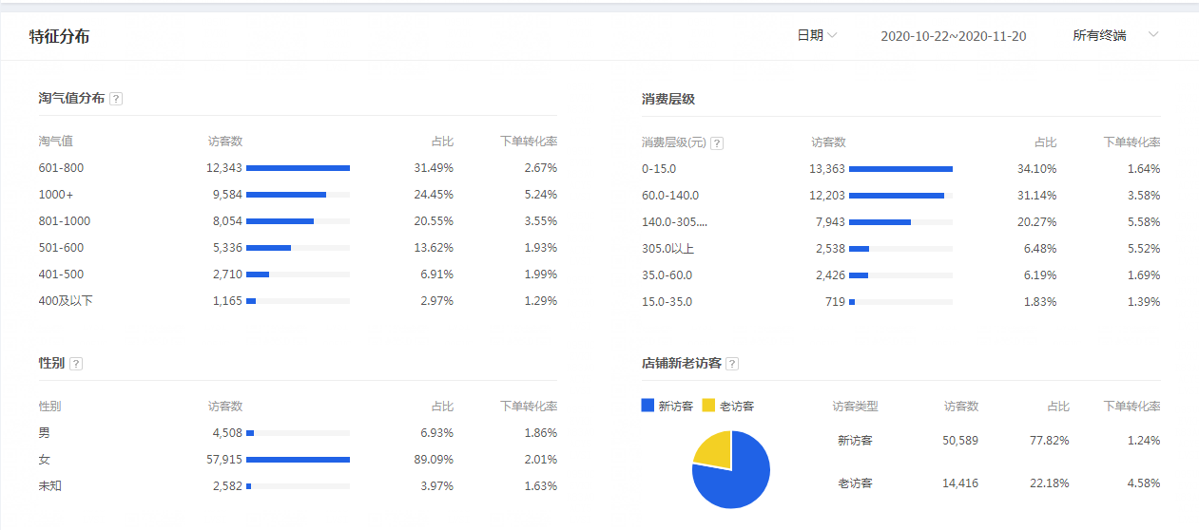The width and height of the screenshot is (1199, 530).
Task: Select the 未知 gender row label
Action: (x=49, y=486)
